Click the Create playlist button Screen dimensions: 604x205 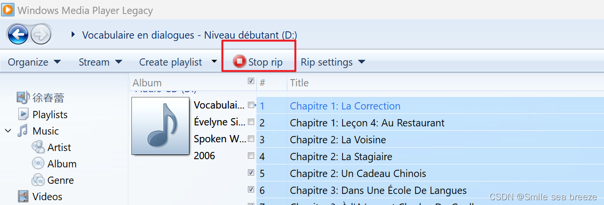[171, 62]
